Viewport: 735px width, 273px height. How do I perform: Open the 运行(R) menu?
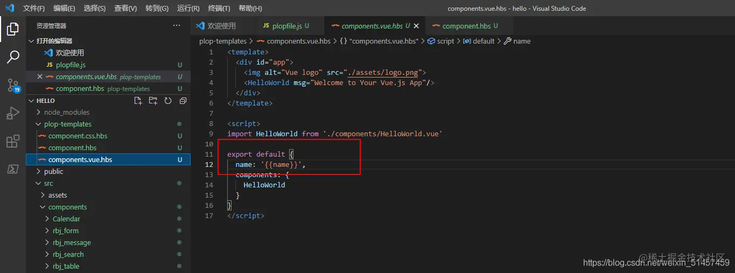click(188, 9)
